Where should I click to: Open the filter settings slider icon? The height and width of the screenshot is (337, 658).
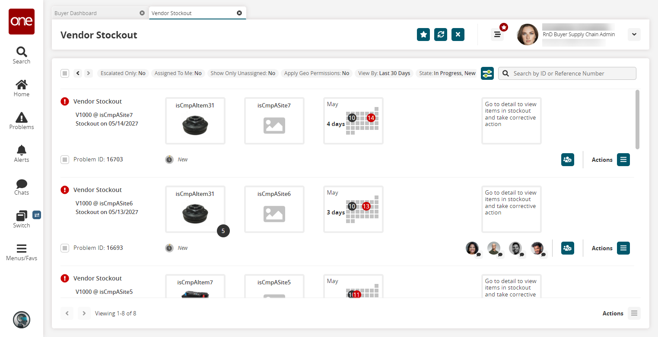click(x=487, y=73)
